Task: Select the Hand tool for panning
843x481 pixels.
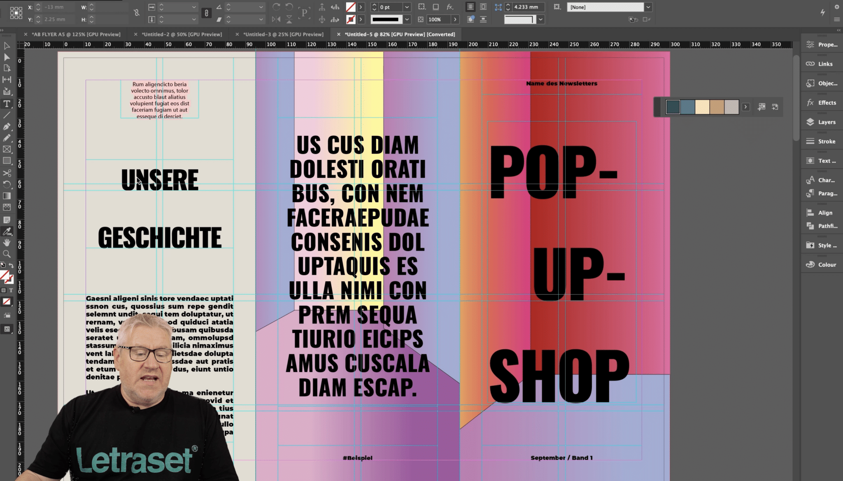Action: pos(7,243)
